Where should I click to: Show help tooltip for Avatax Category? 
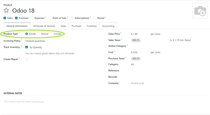point(127,45)
